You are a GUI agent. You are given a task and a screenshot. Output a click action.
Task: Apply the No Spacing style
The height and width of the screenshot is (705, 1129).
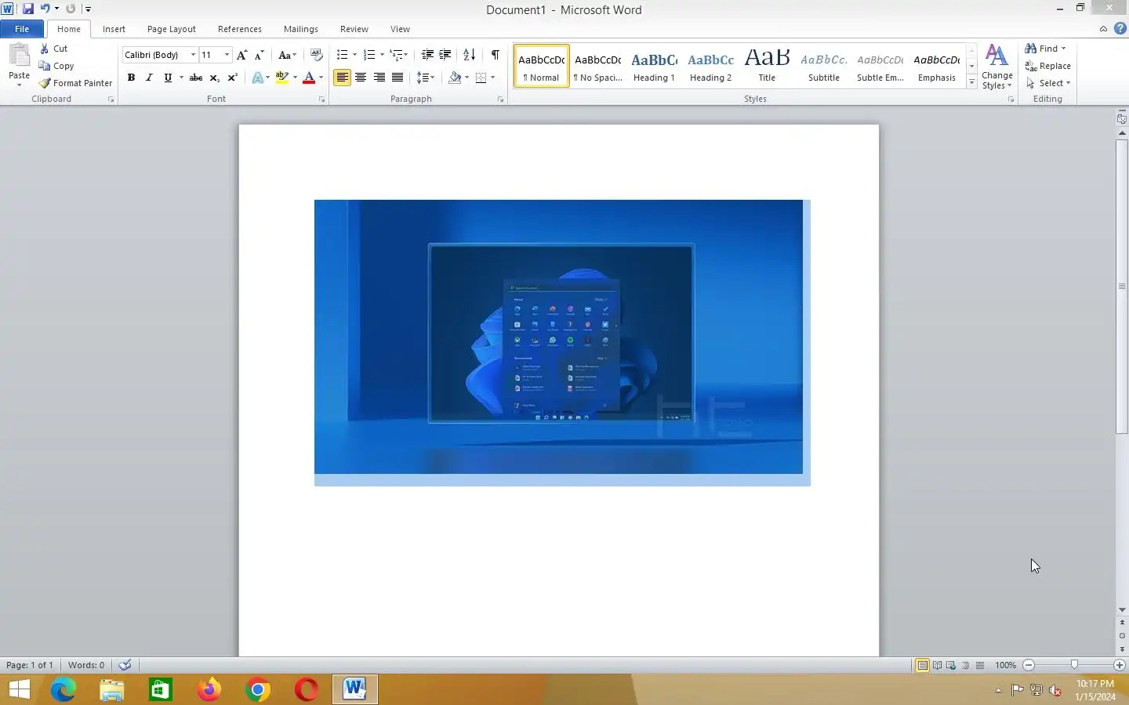tap(597, 66)
